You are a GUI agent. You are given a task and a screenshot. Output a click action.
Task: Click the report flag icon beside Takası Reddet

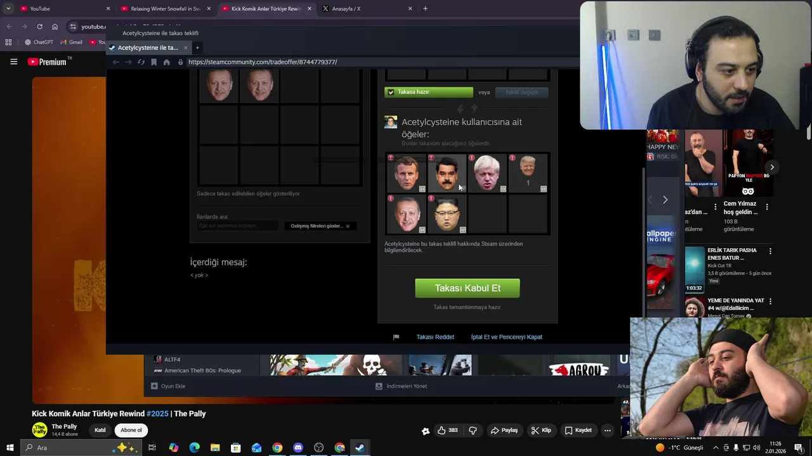point(396,337)
